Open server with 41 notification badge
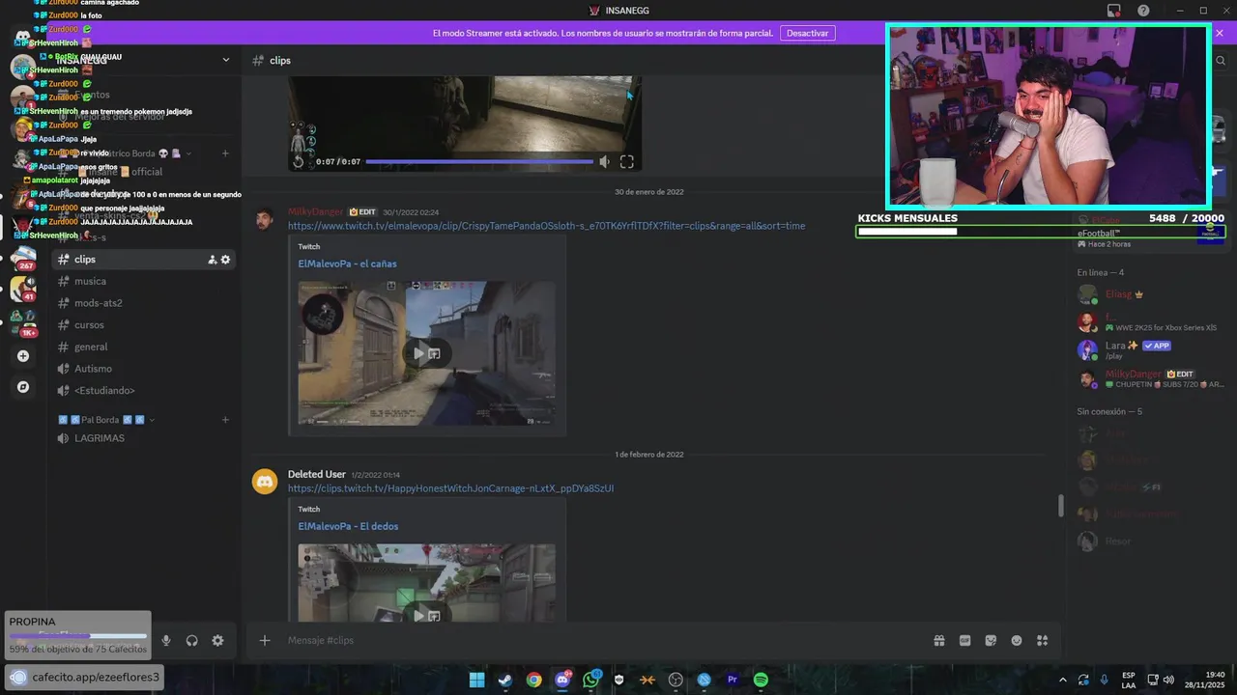Screen dimensions: 1237x695 (x=23, y=289)
